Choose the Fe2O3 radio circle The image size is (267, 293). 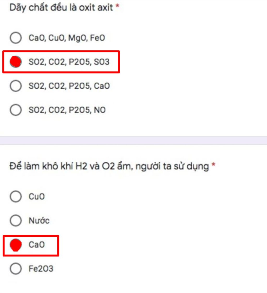coord(16,269)
